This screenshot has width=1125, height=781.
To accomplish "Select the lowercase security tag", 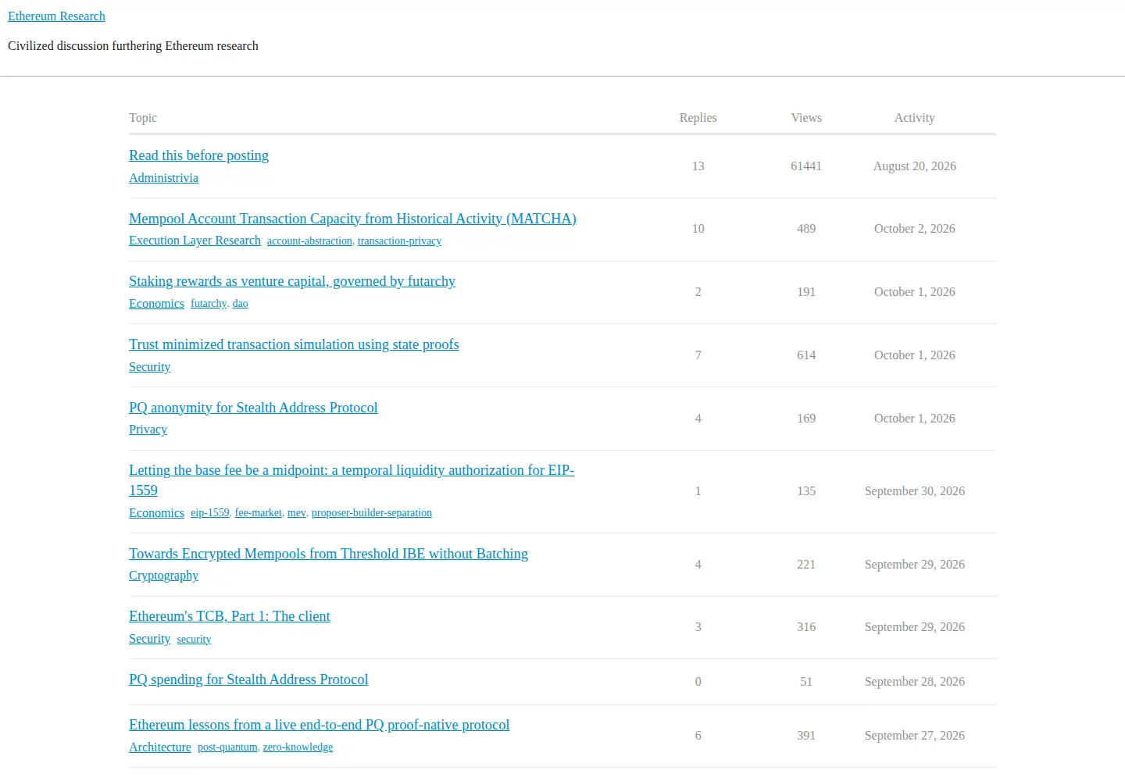I will pyautogui.click(x=194, y=640).
